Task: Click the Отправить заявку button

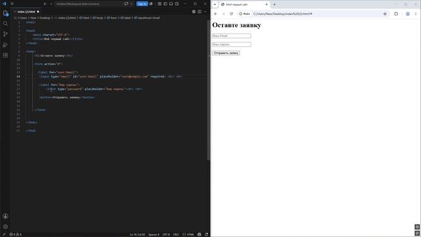Action: point(226,53)
